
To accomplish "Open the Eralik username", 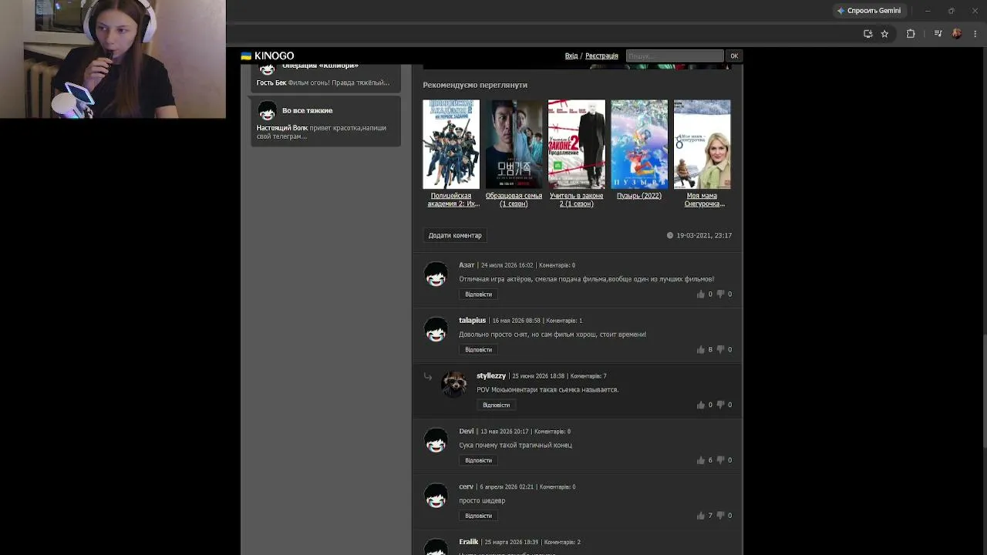I will (469, 542).
